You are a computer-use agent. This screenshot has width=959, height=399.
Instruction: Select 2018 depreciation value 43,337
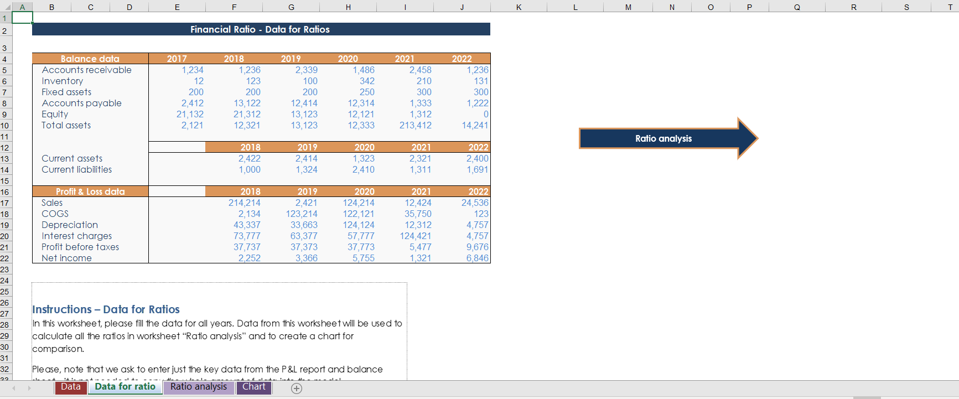pos(247,225)
